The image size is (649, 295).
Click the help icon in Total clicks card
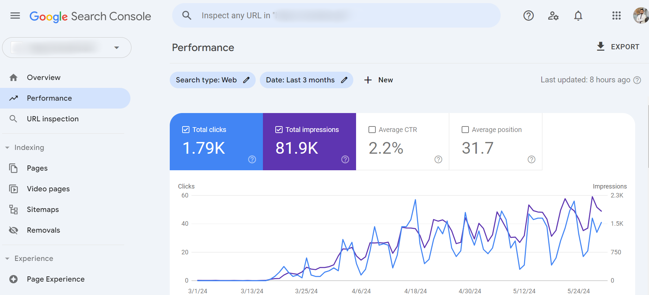252,159
